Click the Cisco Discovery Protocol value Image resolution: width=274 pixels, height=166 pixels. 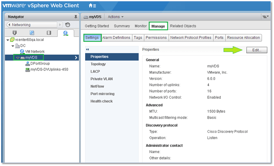point(227,132)
